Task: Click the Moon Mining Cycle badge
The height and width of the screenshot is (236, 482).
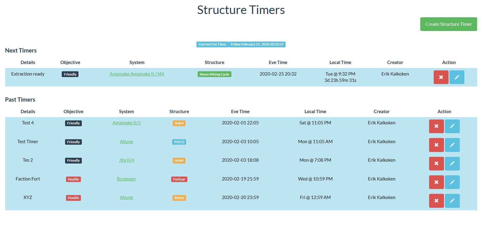Action: (214, 74)
